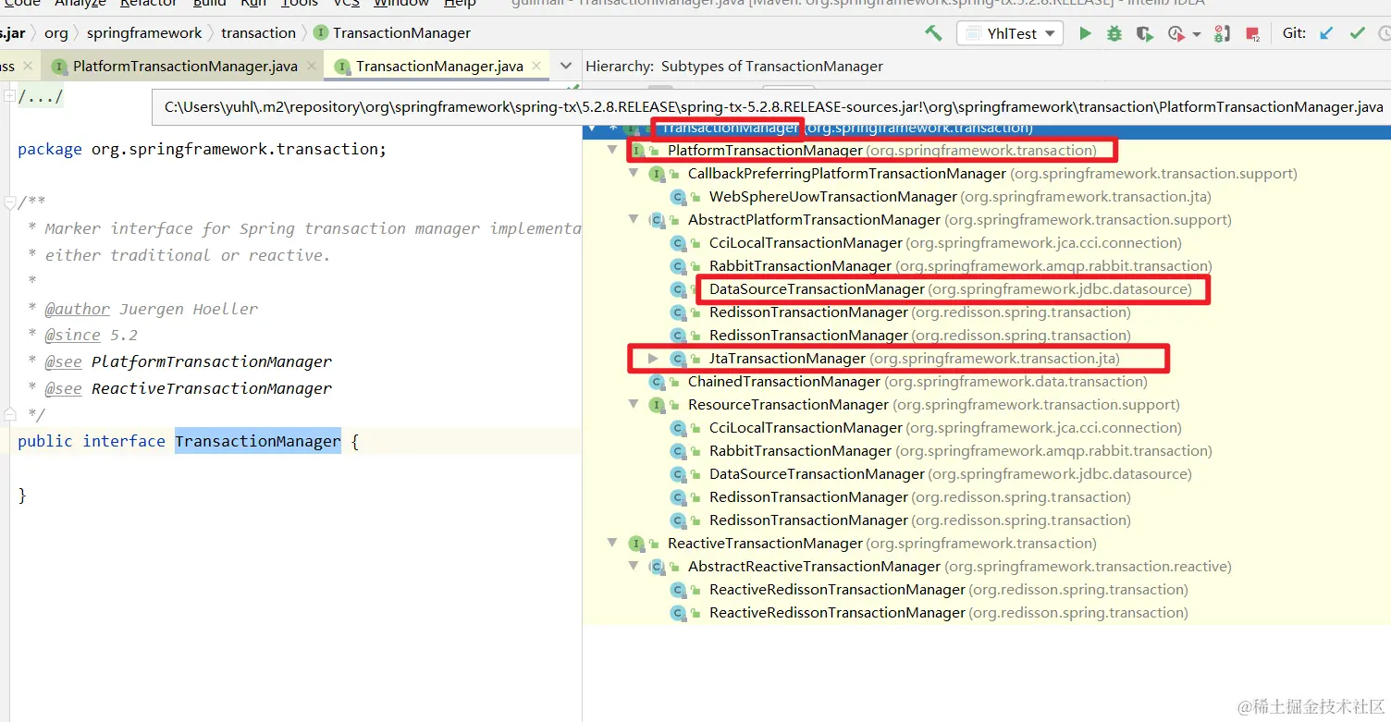Click abstract class icon beside AbstractPlatformTransactionManager
1391x722 pixels.
657,220
